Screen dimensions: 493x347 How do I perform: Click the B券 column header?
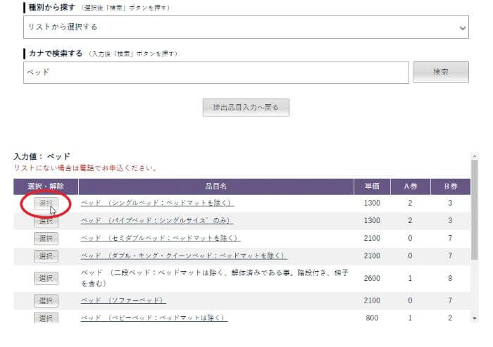click(x=451, y=187)
